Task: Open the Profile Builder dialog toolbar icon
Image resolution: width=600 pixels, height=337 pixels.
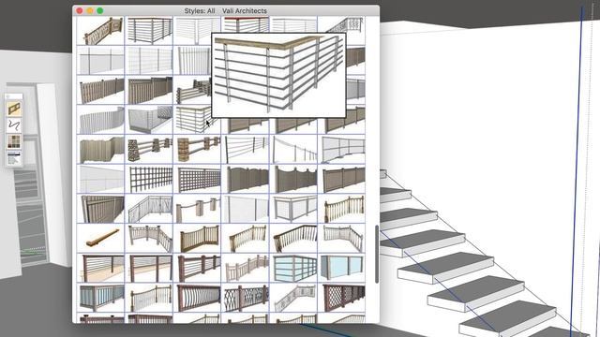Action: coord(14,109)
